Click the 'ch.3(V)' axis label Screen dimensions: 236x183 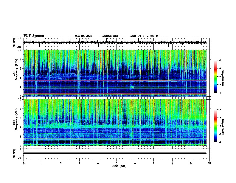coord(14,153)
